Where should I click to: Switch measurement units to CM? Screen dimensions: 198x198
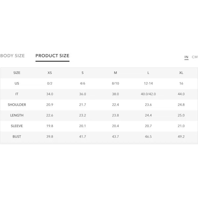[x=195, y=57]
